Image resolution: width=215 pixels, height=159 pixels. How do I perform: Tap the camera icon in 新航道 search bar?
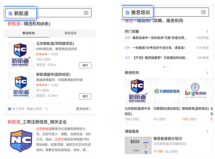click(86, 13)
